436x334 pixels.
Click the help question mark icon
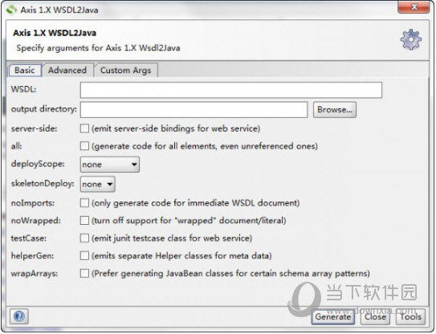19,316
